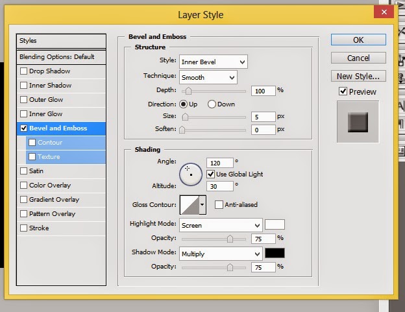405x312 pixels.
Task: Check the Outer Glow box
Action: 23,100
